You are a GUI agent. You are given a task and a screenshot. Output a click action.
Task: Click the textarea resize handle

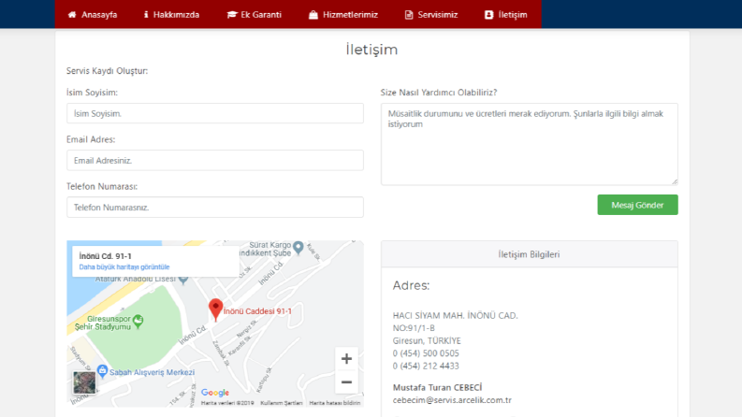675,181
